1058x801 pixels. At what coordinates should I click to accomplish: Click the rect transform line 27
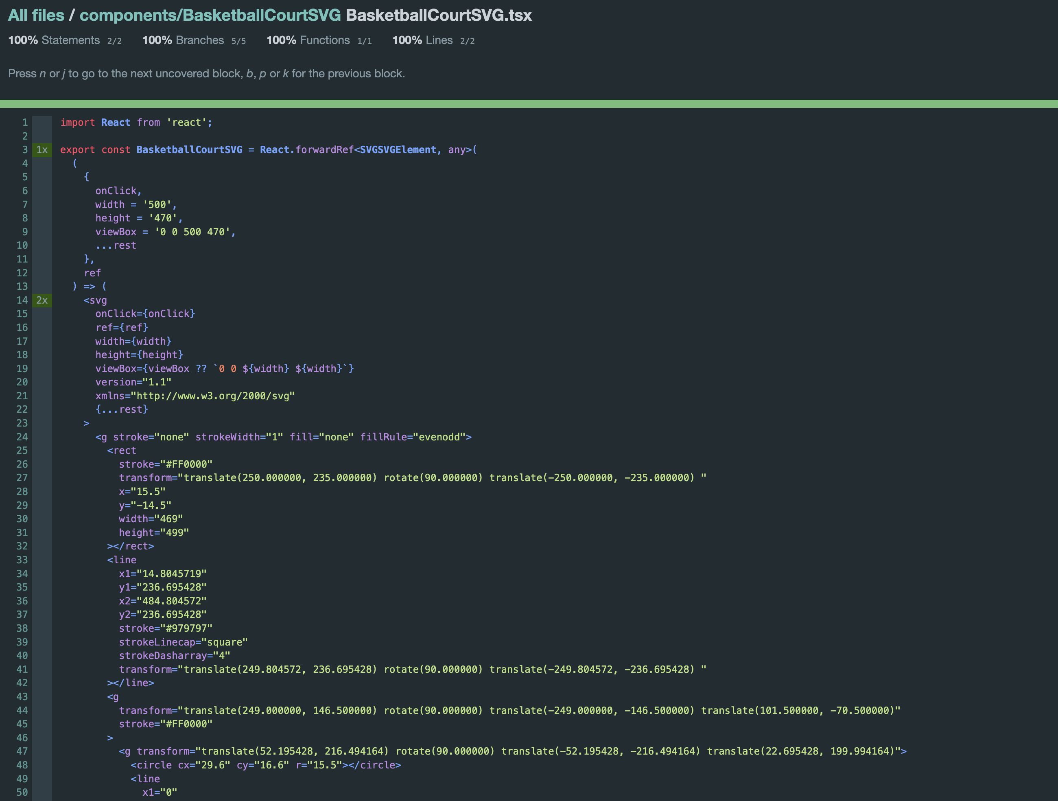click(412, 478)
